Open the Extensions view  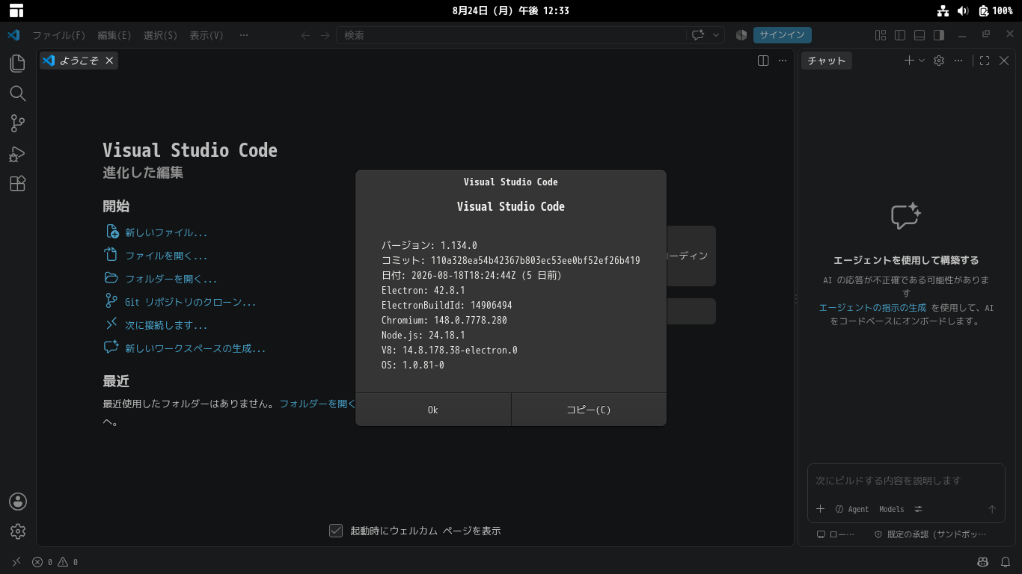pos(18,184)
